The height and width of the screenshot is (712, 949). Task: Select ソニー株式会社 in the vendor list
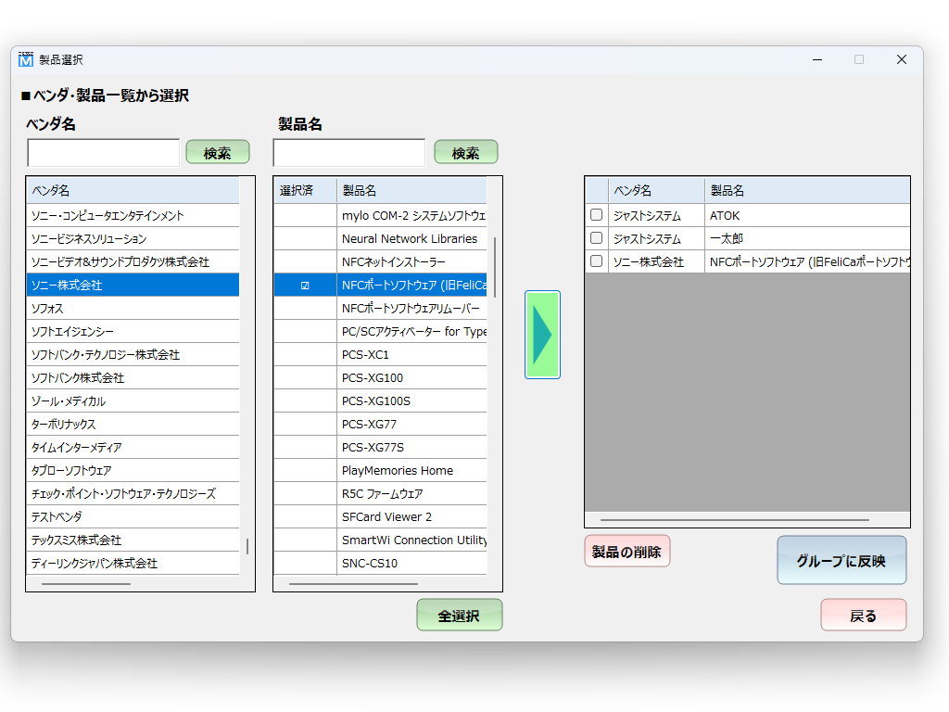[133, 285]
